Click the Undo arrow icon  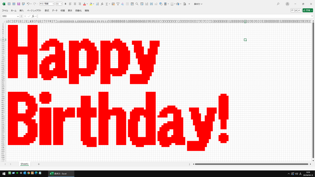click(28, 4)
